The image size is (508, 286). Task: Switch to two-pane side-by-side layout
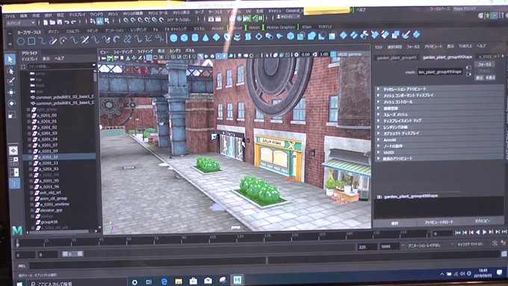tap(14, 172)
